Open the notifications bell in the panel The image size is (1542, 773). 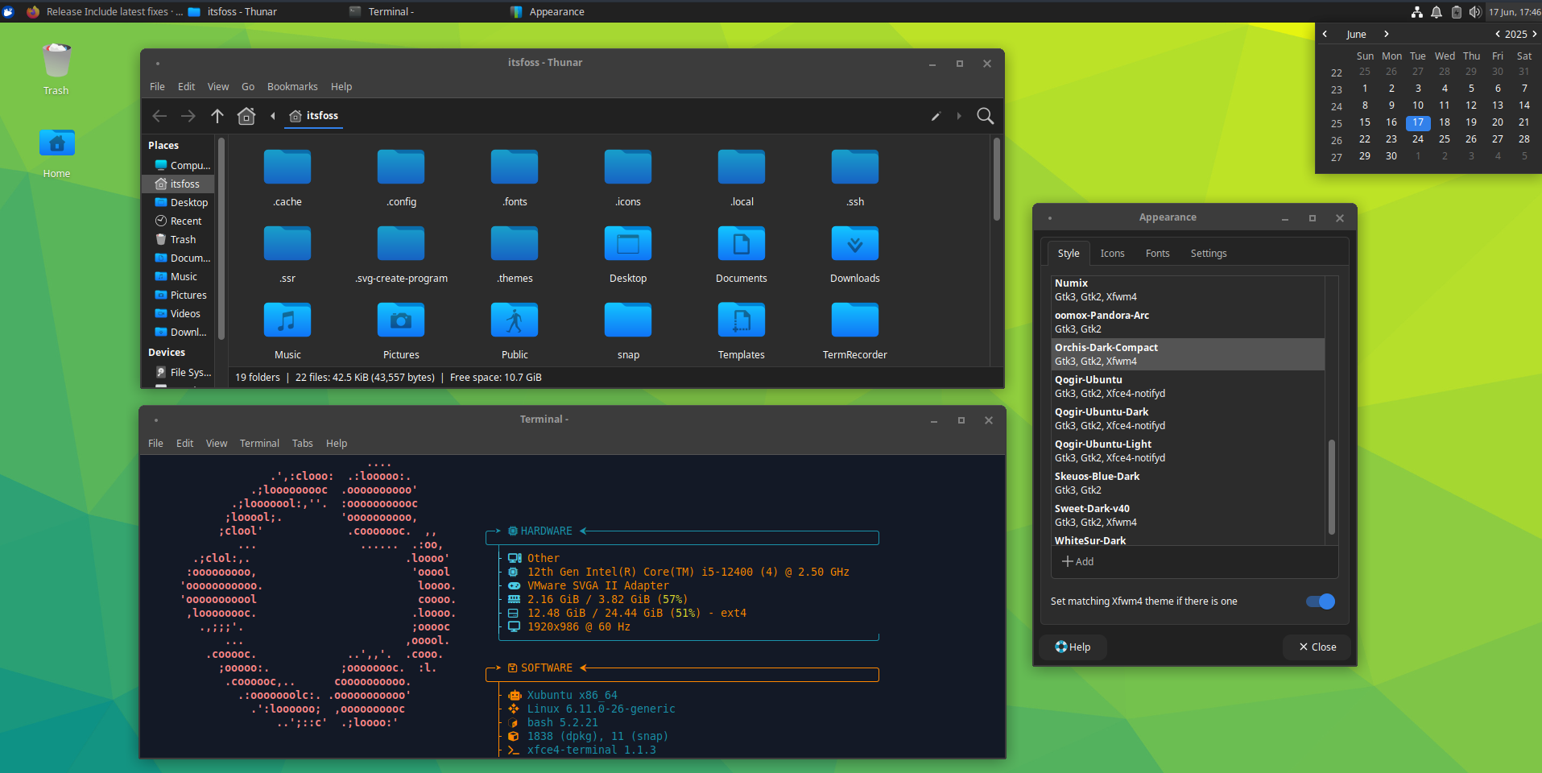(x=1437, y=12)
